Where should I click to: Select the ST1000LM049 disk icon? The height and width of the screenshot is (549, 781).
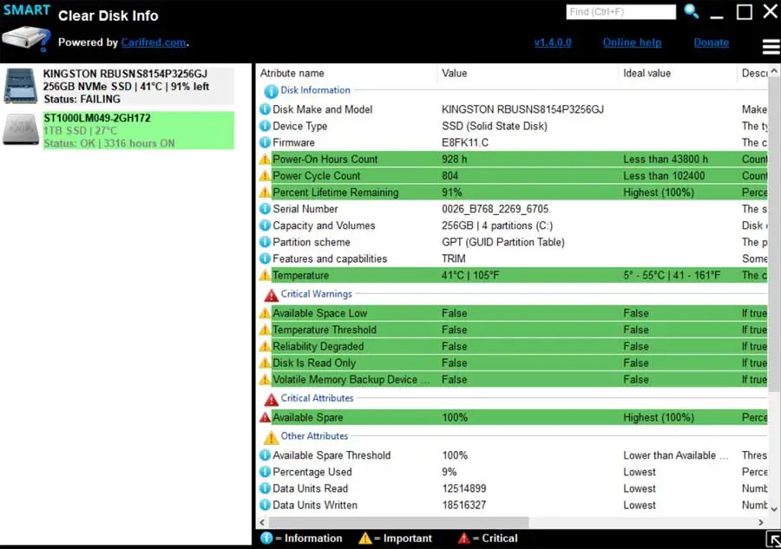(x=21, y=129)
